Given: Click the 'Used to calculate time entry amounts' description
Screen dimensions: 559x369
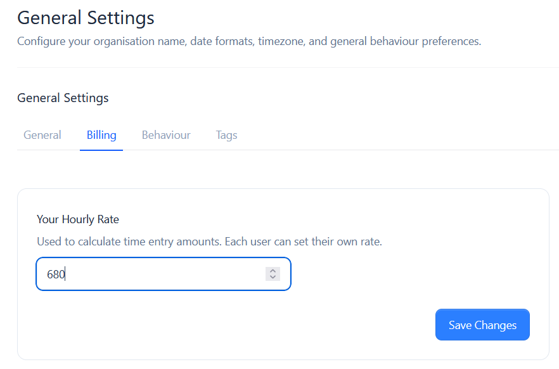Looking at the screenshot, I should click(x=209, y=242).
